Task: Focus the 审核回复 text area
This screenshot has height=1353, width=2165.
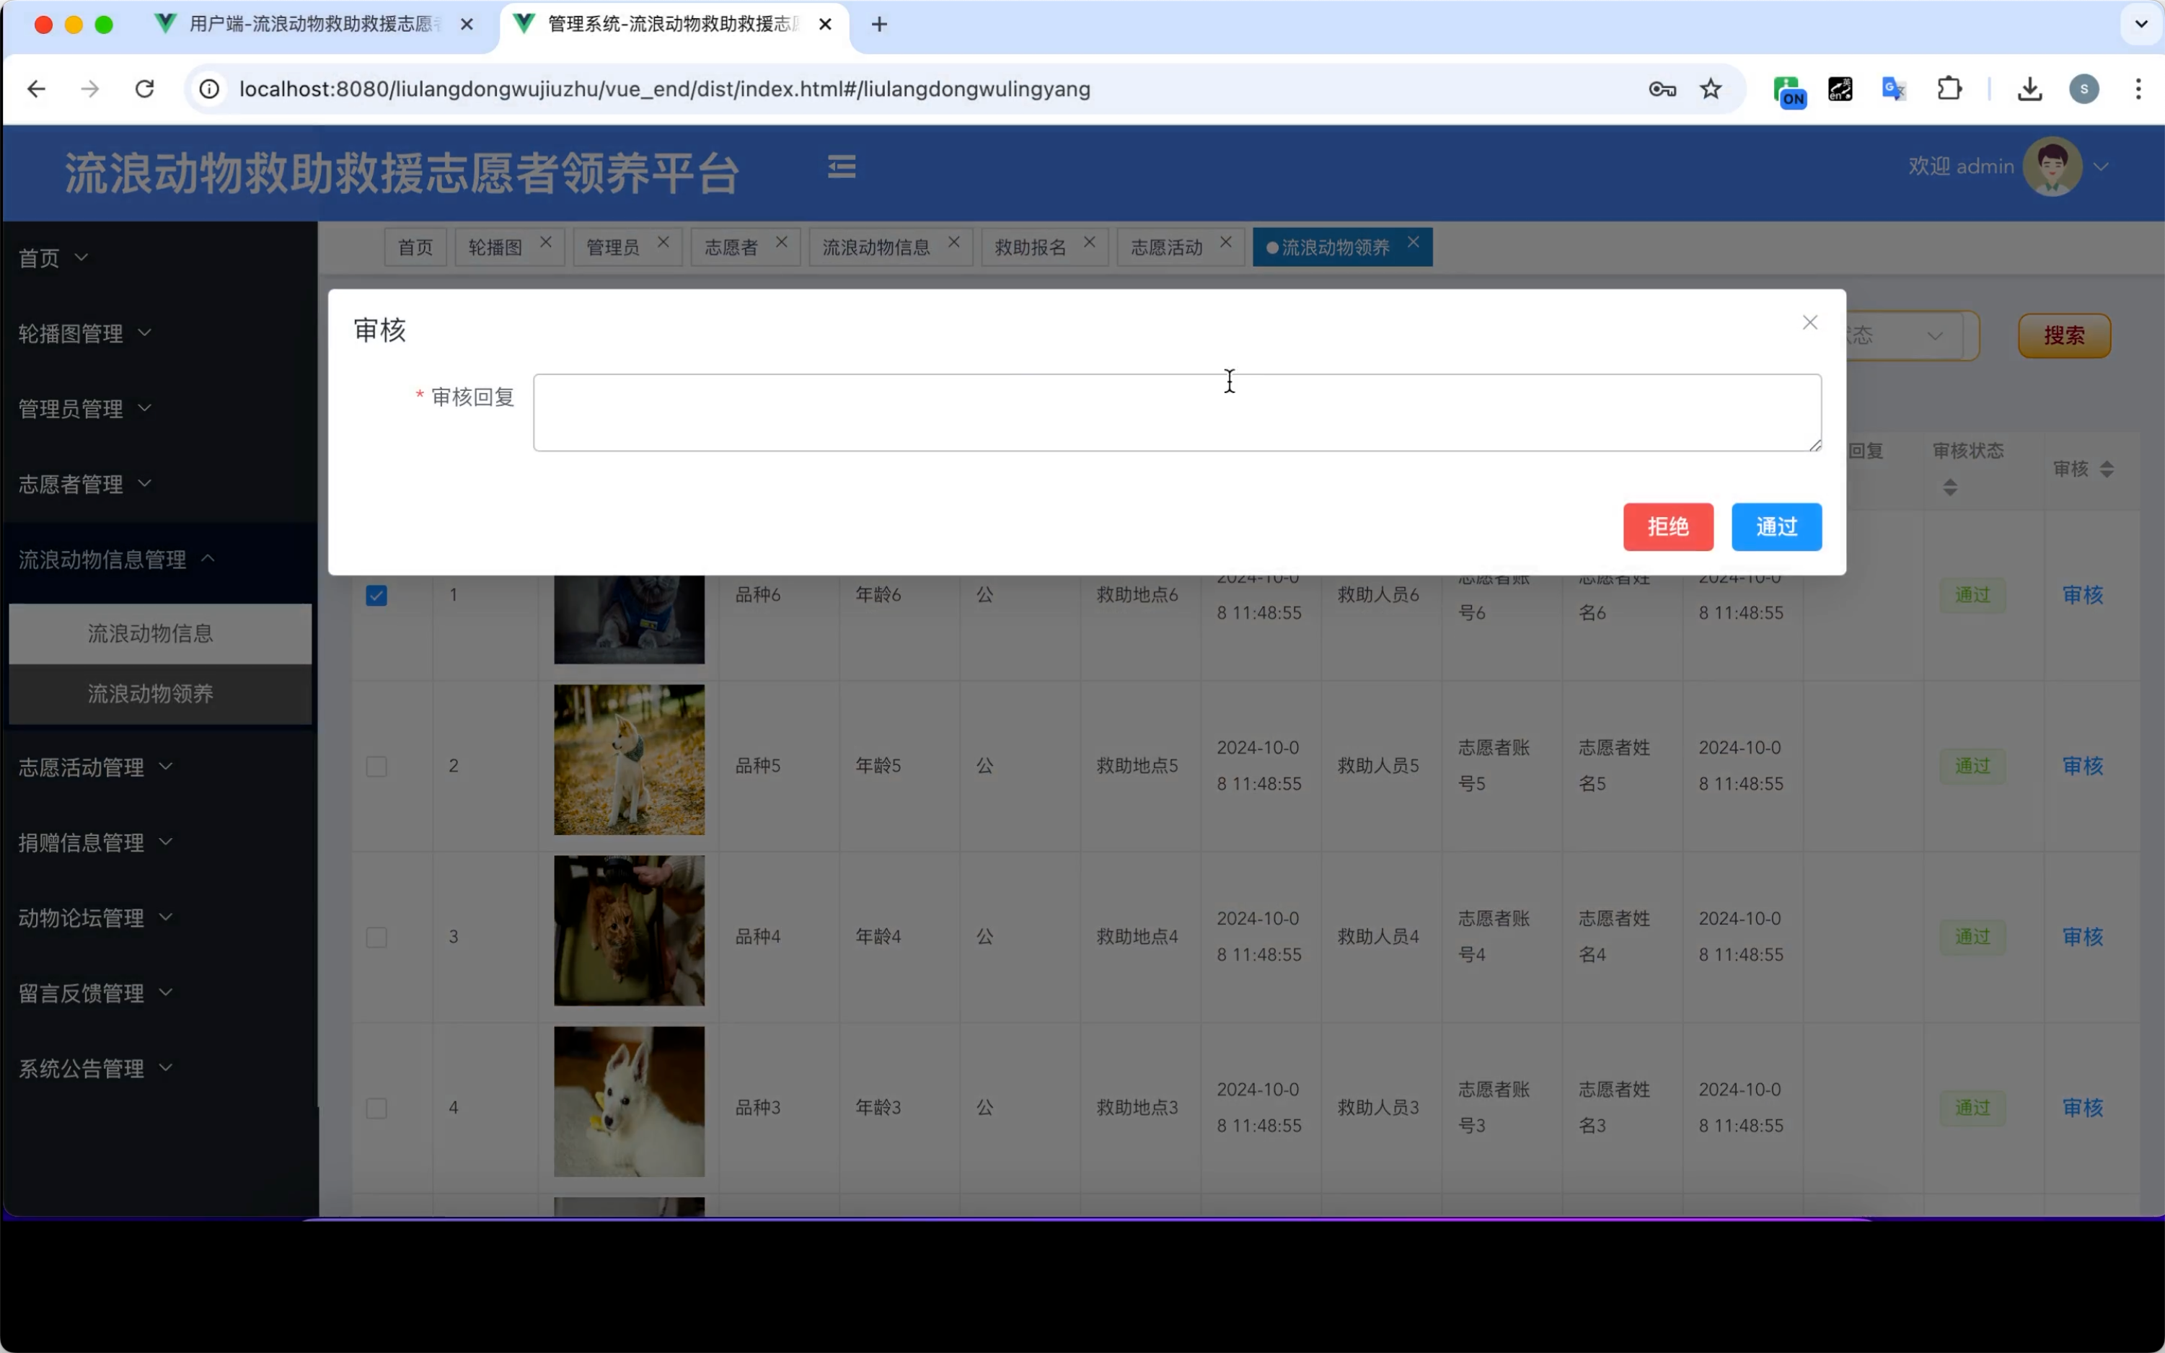Action: (x=1176, y=413)
